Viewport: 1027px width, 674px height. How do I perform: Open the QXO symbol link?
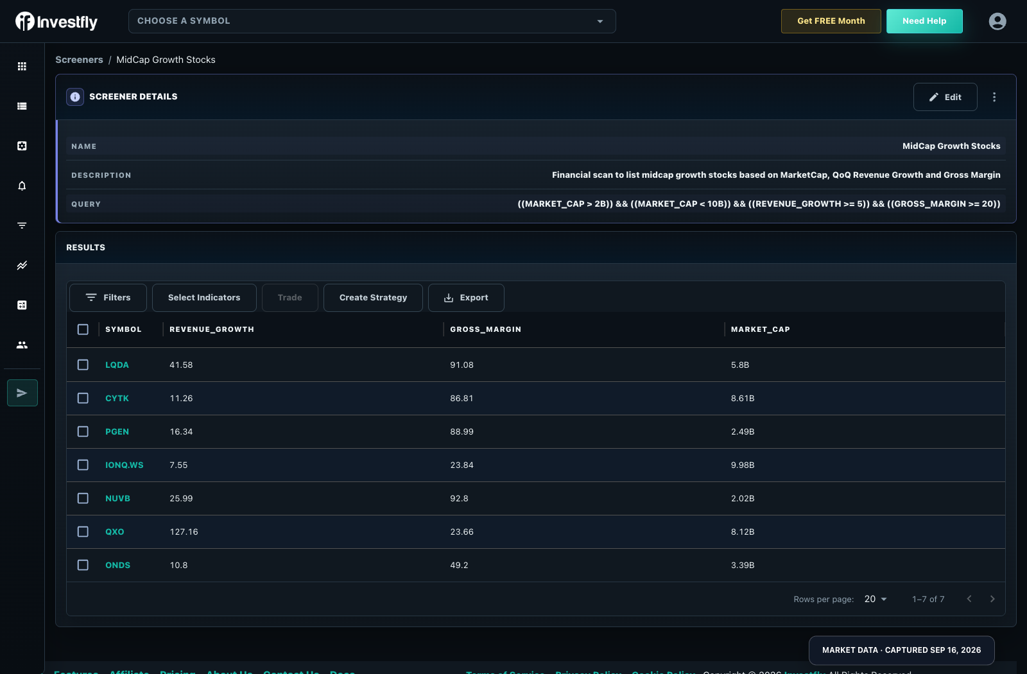pos(114,531)
